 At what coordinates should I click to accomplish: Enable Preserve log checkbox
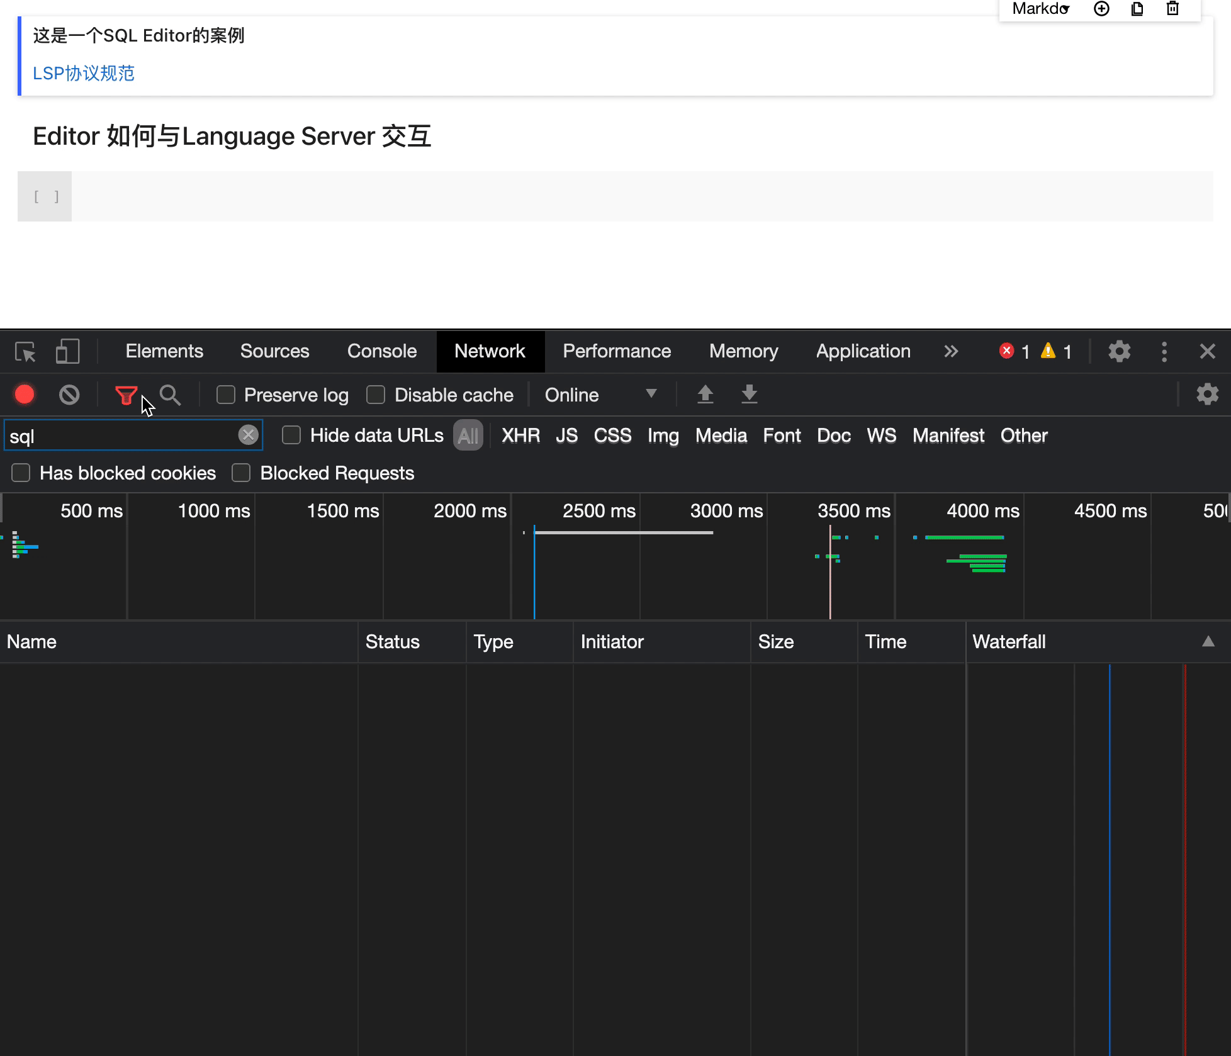point(225,395)
